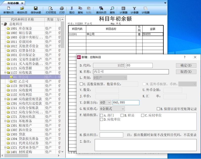Click the 查找科目 search icon
This screenshot has width=201, height=159.
[x=101, y=10]
